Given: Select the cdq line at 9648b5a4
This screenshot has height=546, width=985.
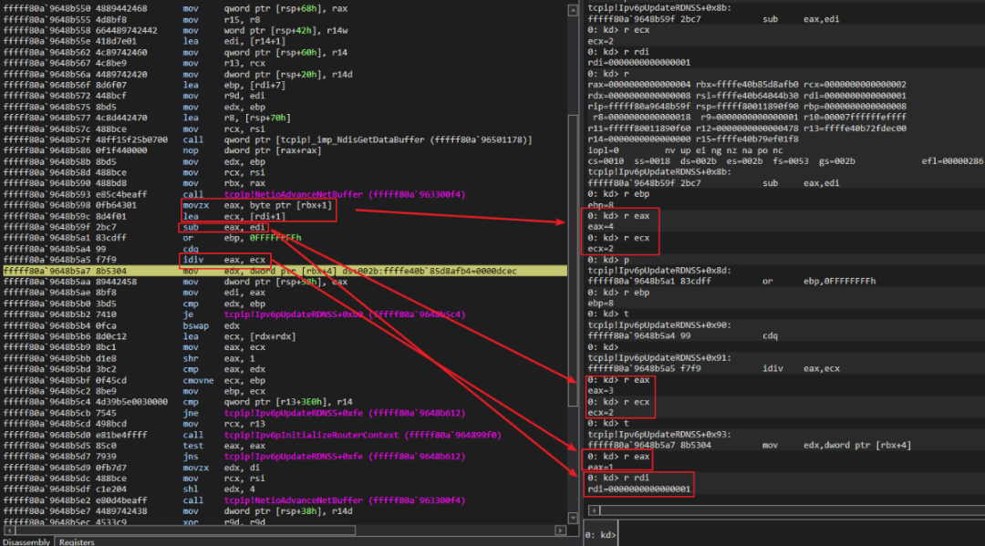Looking at the screenshot, I should pyautogui.click(x=285, y=249).
